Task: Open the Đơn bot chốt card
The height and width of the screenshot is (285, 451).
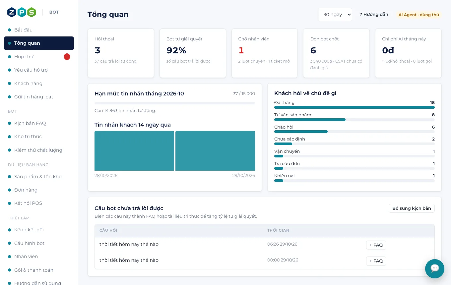Action: [x=336, y=53]
